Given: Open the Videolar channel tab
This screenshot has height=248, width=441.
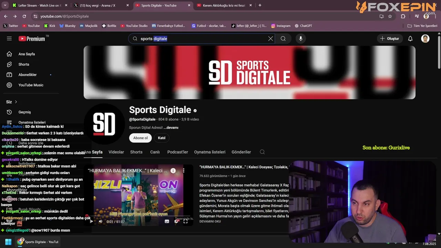Looking at the screenshot, I should [x=116, y=152].
